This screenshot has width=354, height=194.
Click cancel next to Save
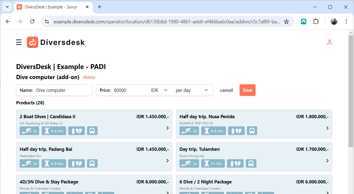pos(226,90)
